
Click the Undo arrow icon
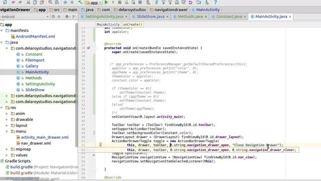[x=14, y=2]
